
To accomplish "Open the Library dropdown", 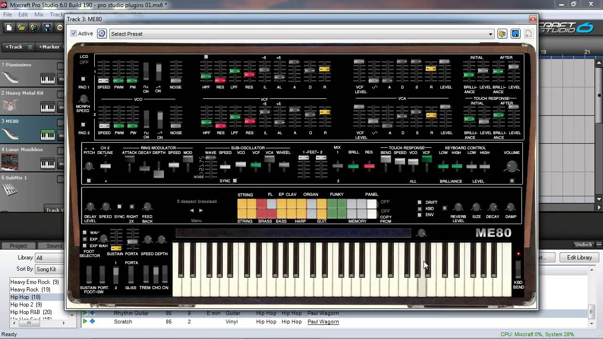I will click(x=50, y=258).
